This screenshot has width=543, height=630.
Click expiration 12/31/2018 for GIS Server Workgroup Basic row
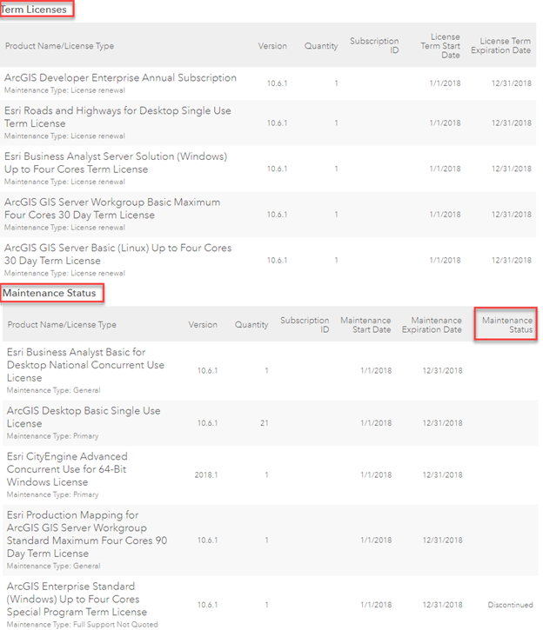[x=511, y=215]
